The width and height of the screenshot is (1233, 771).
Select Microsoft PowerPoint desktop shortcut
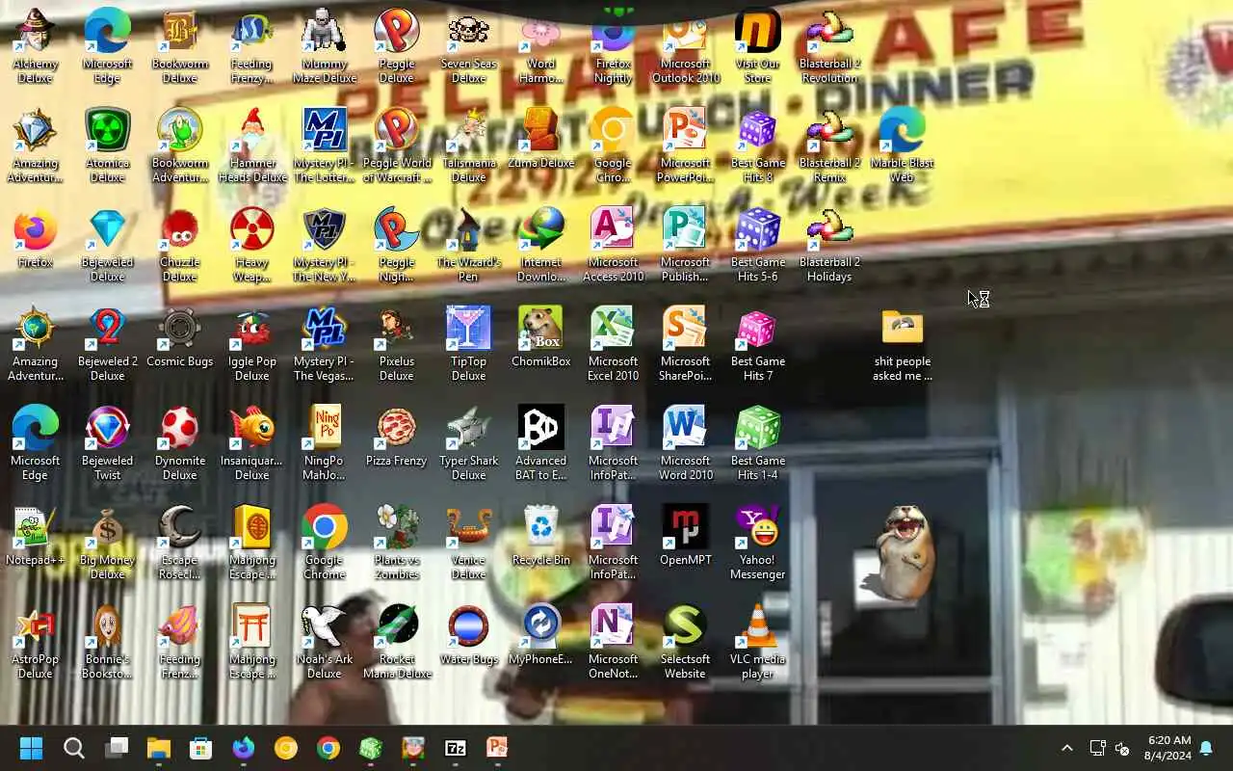(686, 146)
